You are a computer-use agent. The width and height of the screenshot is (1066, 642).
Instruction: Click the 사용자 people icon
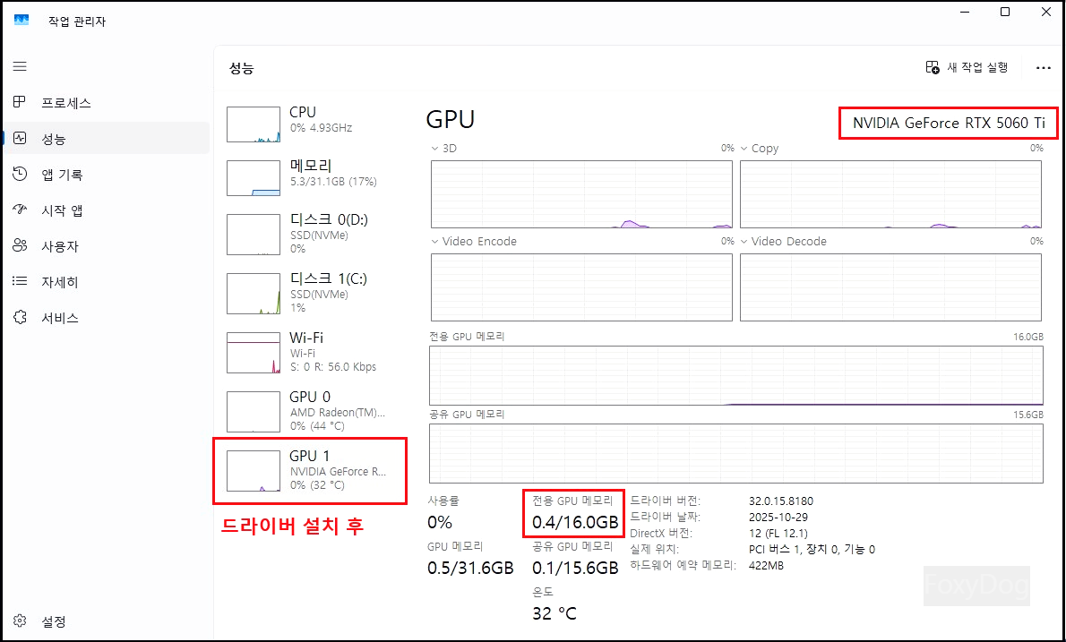pyautogui.click(x=20, y=245)
